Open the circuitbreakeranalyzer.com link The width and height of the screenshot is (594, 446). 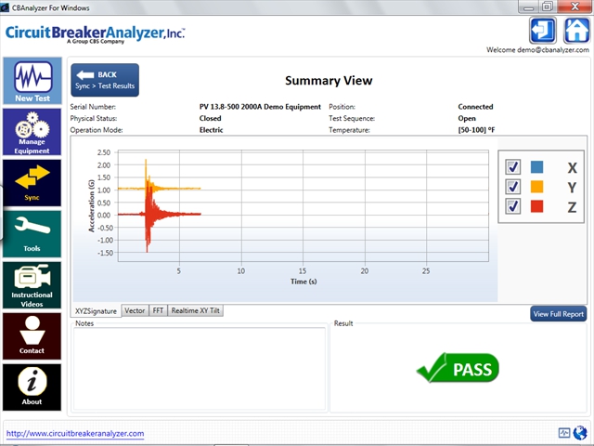tap(75, 434)
